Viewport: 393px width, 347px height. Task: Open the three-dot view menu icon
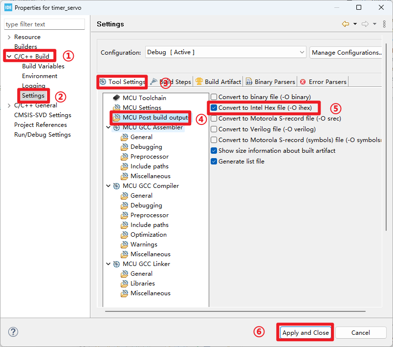(384, 24)
